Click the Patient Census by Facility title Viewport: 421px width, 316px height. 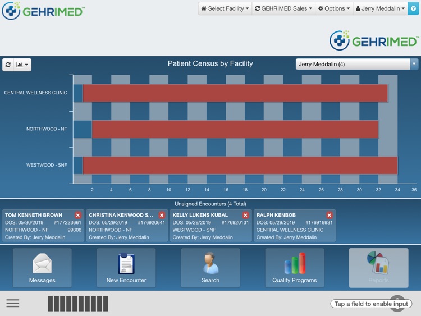click(x=210, y=63)
